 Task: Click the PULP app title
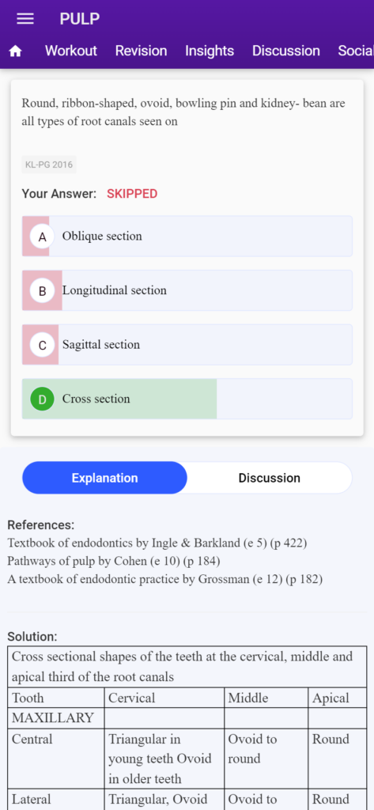(80, 19)
